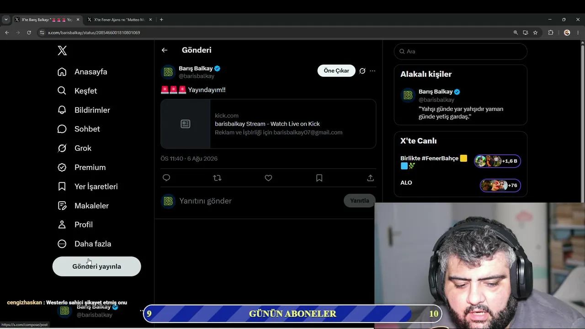Open the post's three-dot more menu
585x329 pixels.
(x=372, y=71)
